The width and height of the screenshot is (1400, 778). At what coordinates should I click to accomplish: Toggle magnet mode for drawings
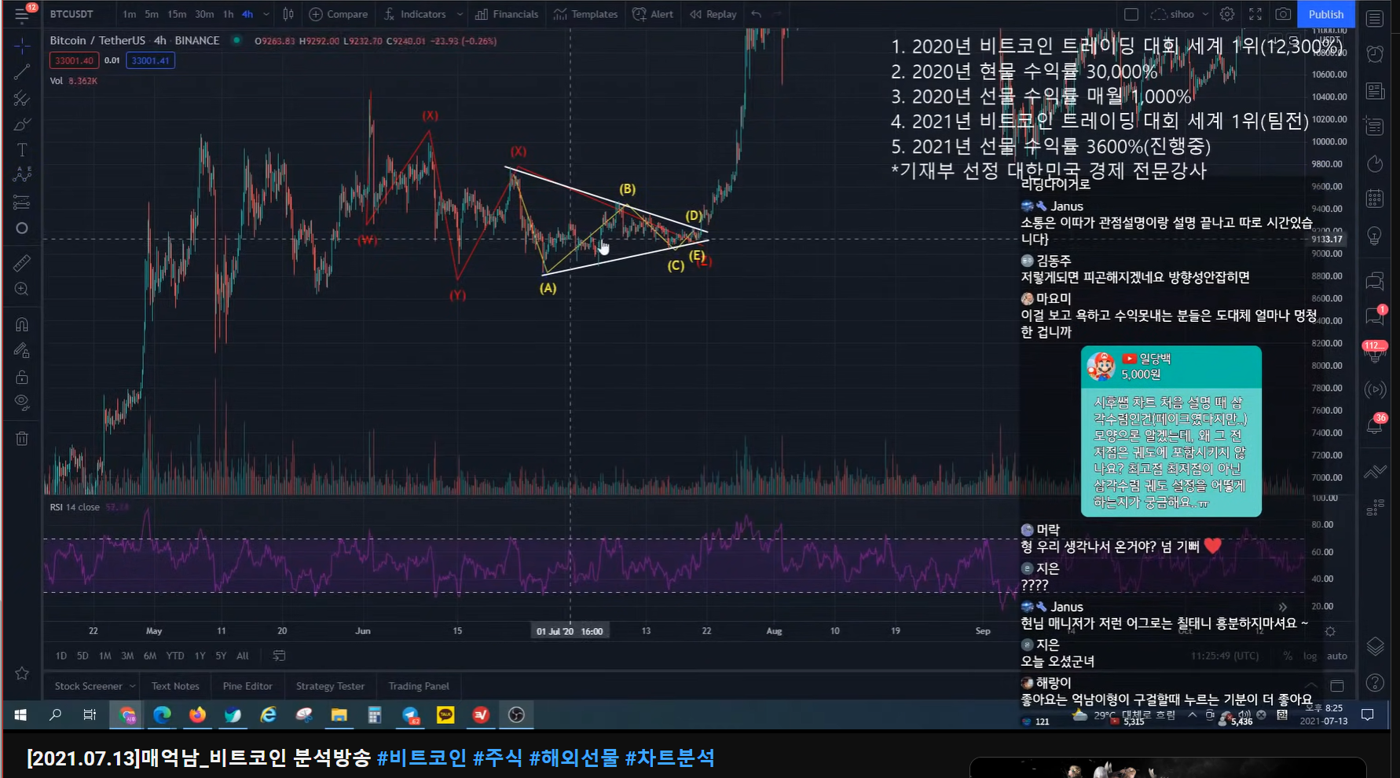click(x=22, y=324)
